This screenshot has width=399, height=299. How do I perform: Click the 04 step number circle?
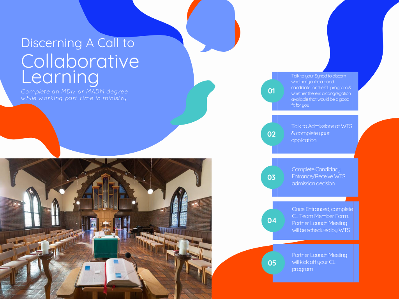pyautogui.click(x=273, y=220)
